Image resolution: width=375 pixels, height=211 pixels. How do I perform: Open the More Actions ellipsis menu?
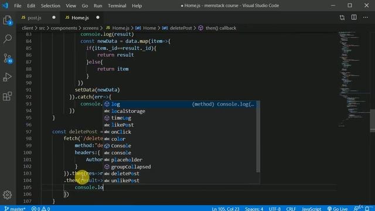pyautogui.click(x=366, y=17)
